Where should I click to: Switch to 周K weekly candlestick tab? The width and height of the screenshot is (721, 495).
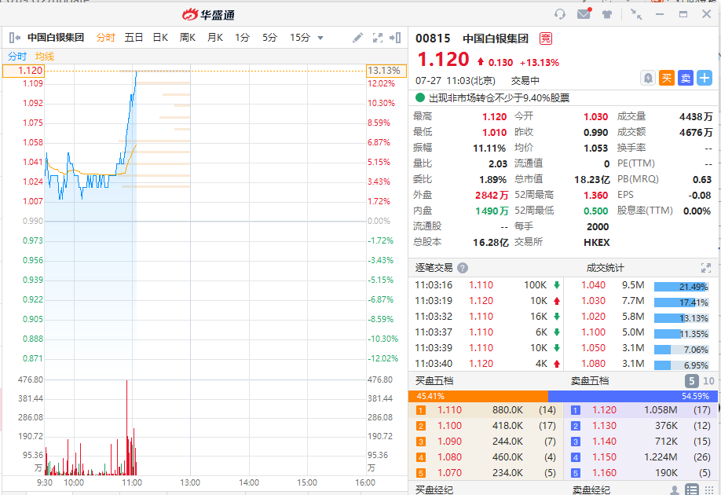pos(188,38)
